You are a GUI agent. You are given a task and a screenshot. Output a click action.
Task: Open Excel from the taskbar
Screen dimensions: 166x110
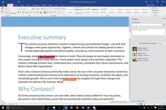point(83,108)
